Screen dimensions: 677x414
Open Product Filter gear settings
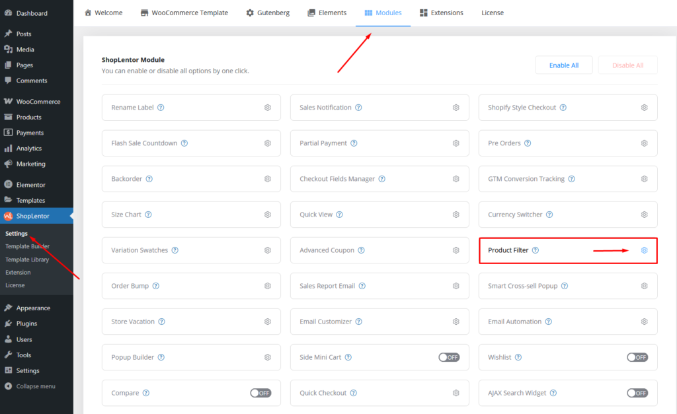(x=644, y=250)
